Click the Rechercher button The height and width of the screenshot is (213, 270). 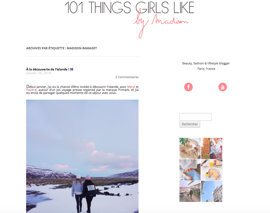coord(190,124)
